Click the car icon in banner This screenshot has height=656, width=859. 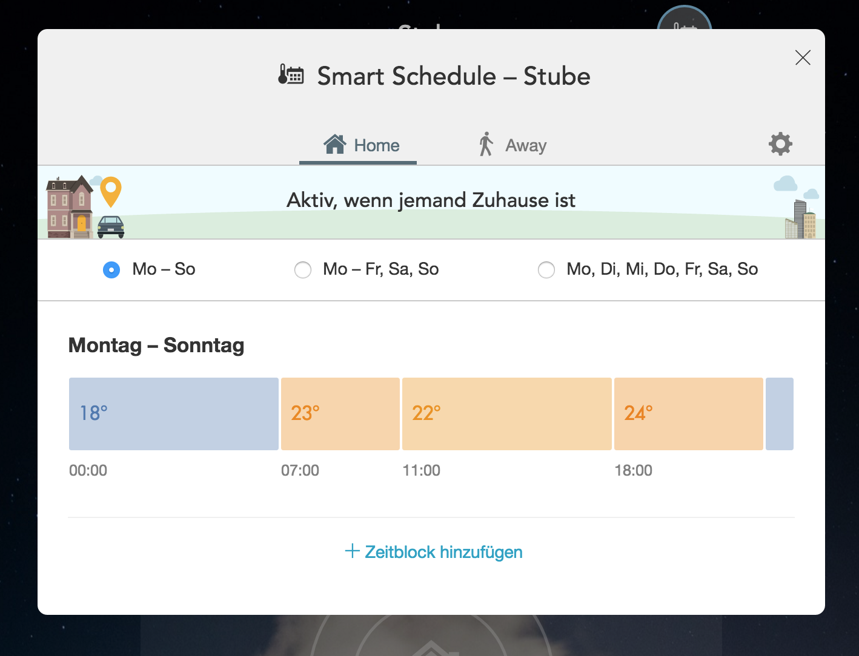(111, 226)
